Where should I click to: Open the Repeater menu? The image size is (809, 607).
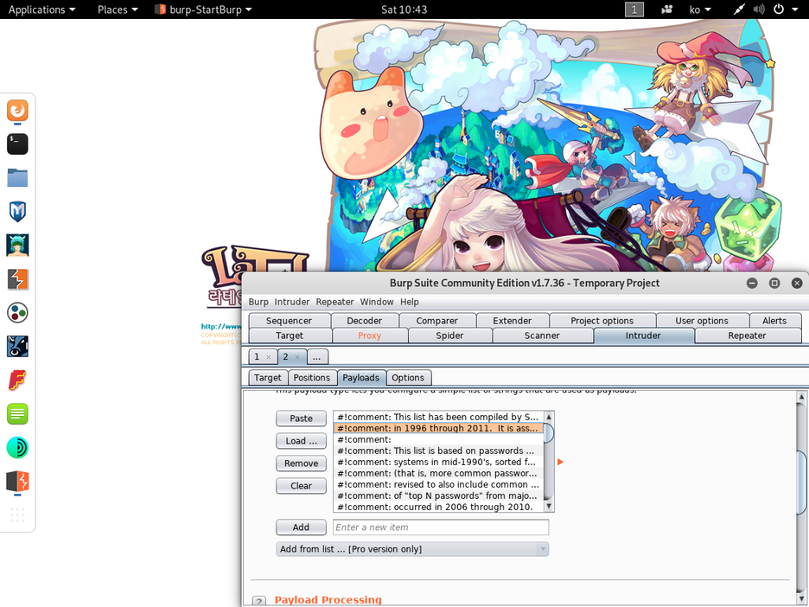(x=334, y=302)
